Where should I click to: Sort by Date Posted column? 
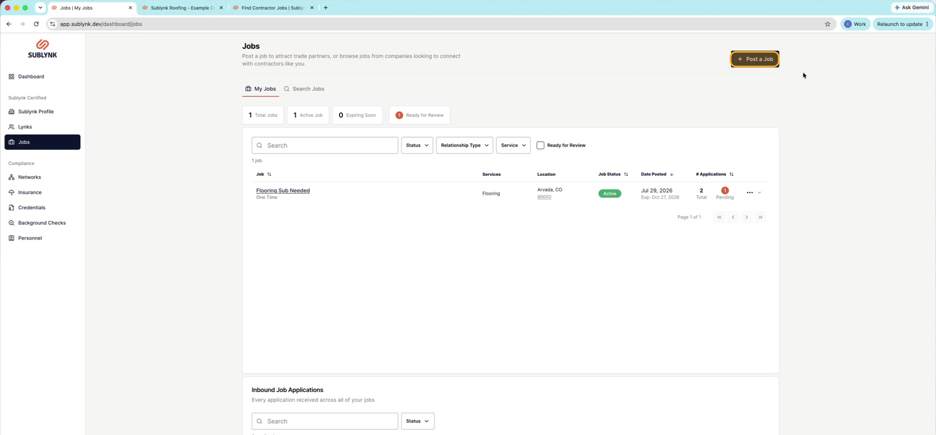click(657, 174)
